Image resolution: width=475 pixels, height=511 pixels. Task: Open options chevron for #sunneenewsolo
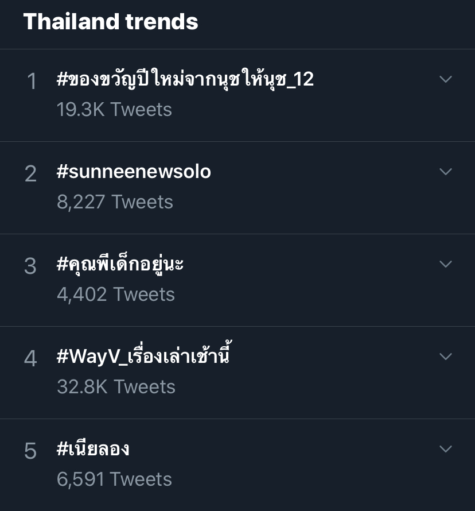446,172
